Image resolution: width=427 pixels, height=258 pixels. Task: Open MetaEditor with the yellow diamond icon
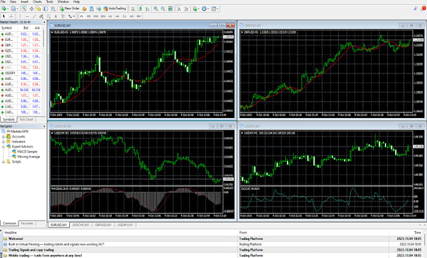coord(84,9)
